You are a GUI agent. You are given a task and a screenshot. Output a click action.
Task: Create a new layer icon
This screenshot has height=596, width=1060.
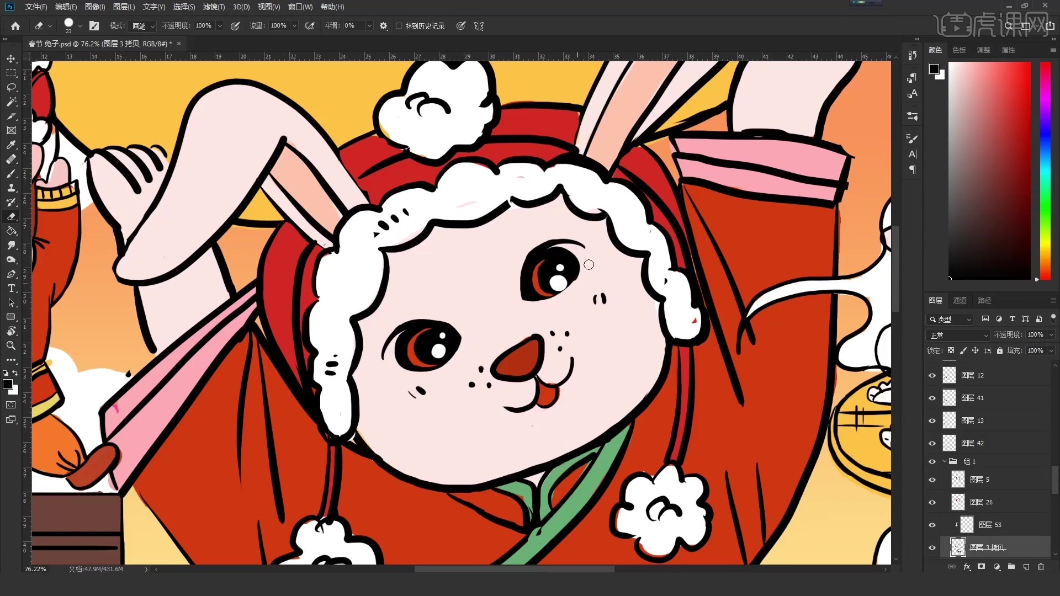(1026, 567)
